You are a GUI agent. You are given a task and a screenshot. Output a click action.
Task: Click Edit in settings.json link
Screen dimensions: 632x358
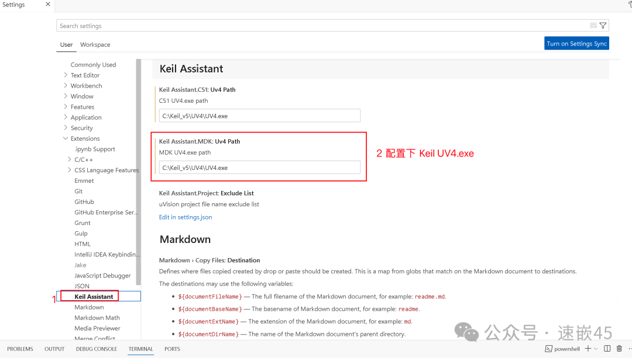pyautogui.click(x=186, y=217)
